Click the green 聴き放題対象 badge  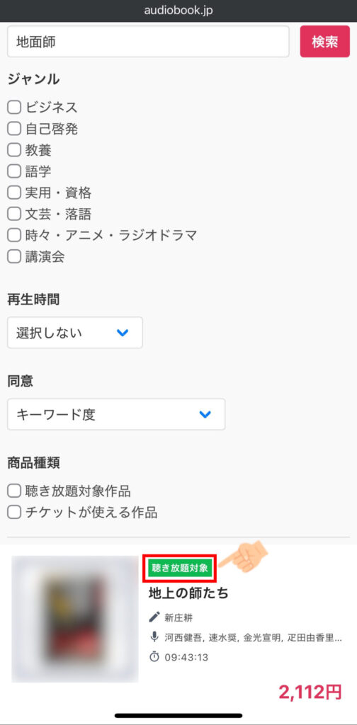180,569
